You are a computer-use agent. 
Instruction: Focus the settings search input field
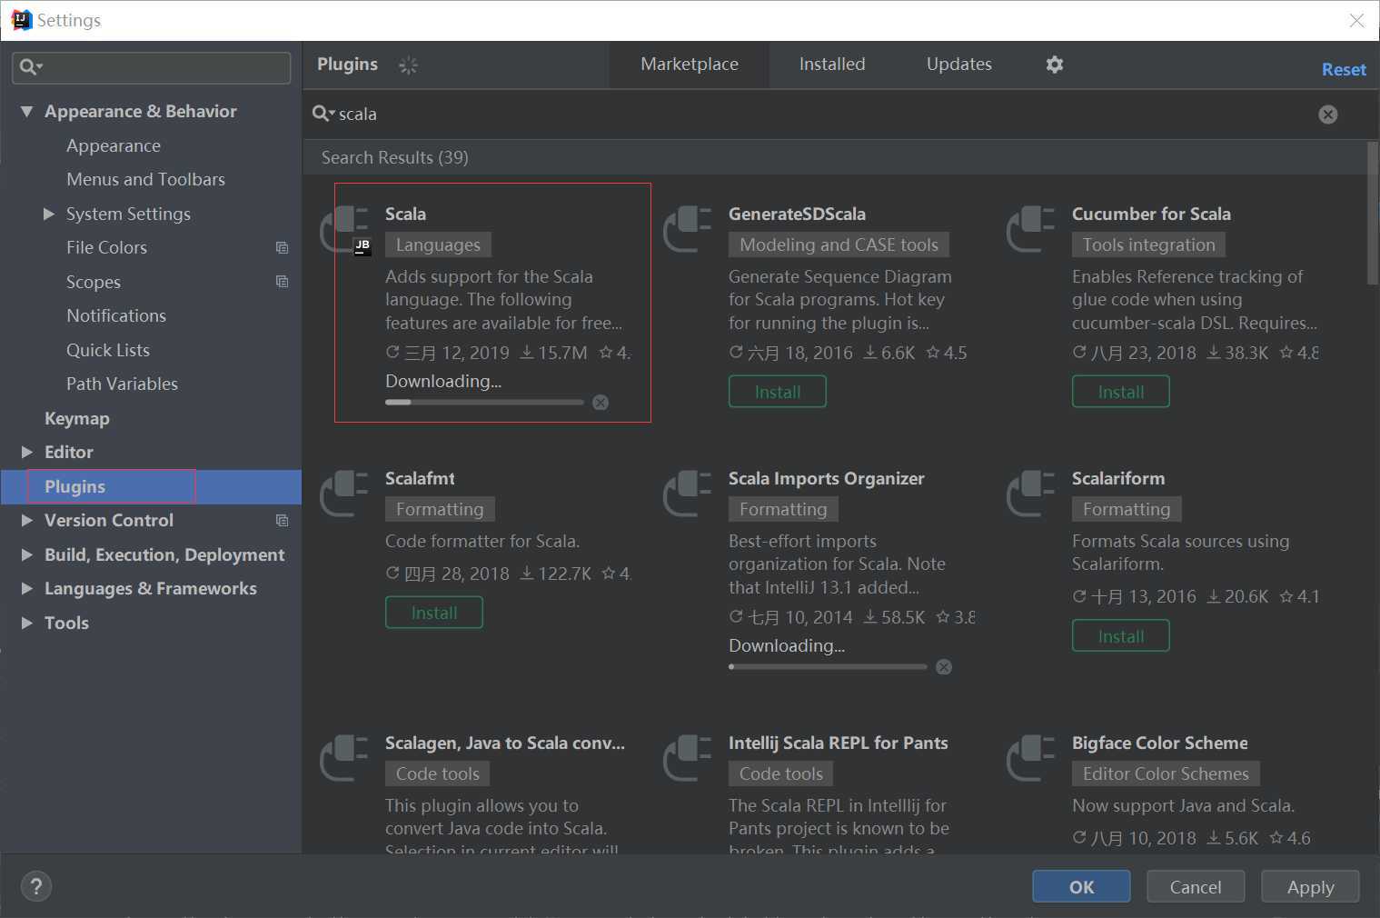click(151, 67)
